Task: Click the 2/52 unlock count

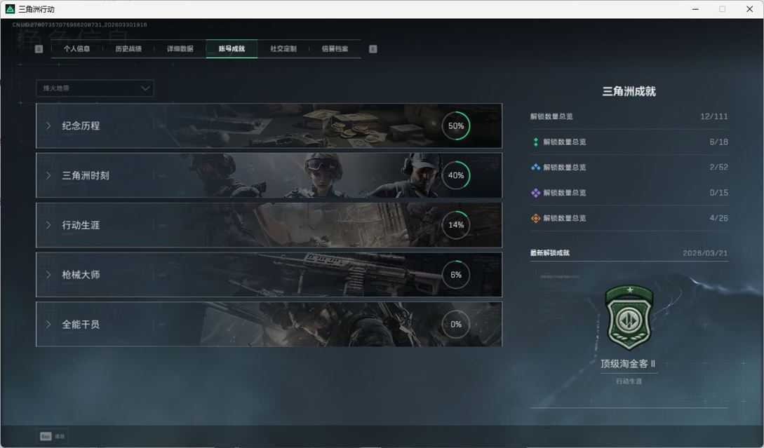Action: [x=718, y=167]
